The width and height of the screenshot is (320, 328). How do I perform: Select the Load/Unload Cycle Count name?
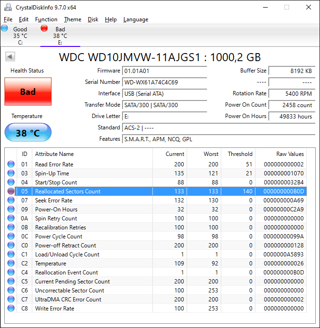point(67,255)
